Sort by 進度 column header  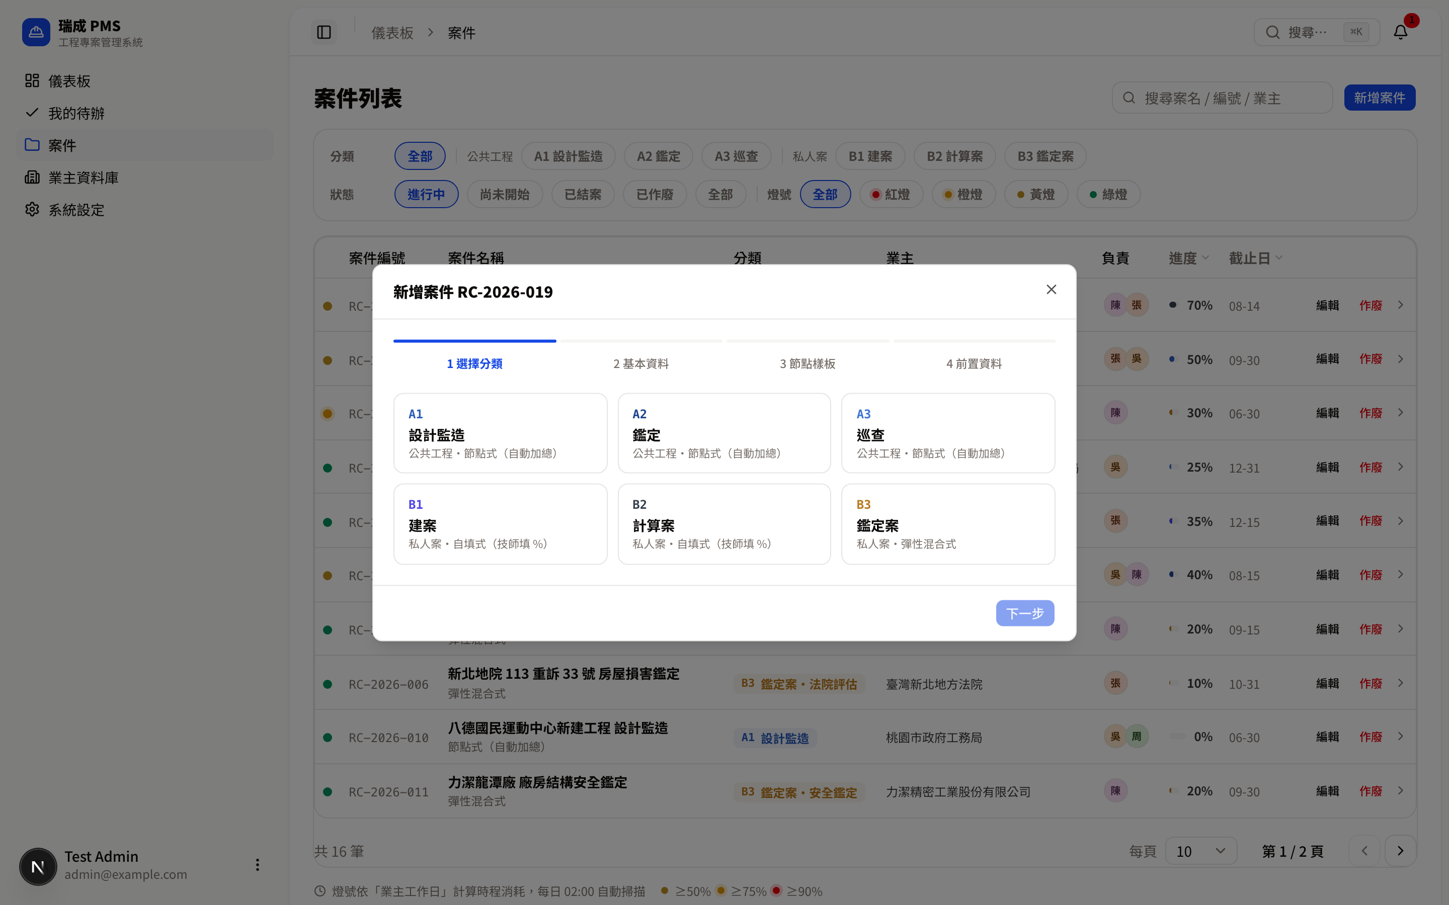(x=1189, y=258)
